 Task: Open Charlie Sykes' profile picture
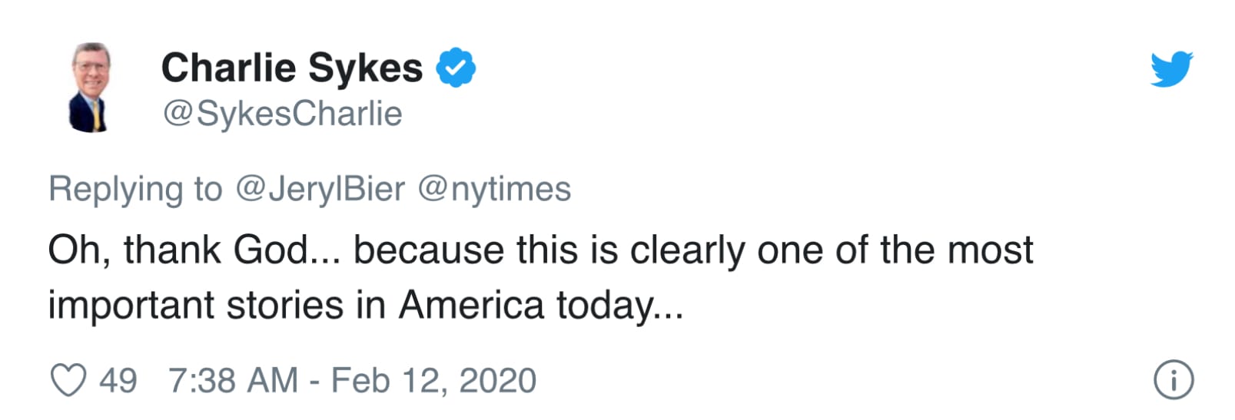point(91,88)
